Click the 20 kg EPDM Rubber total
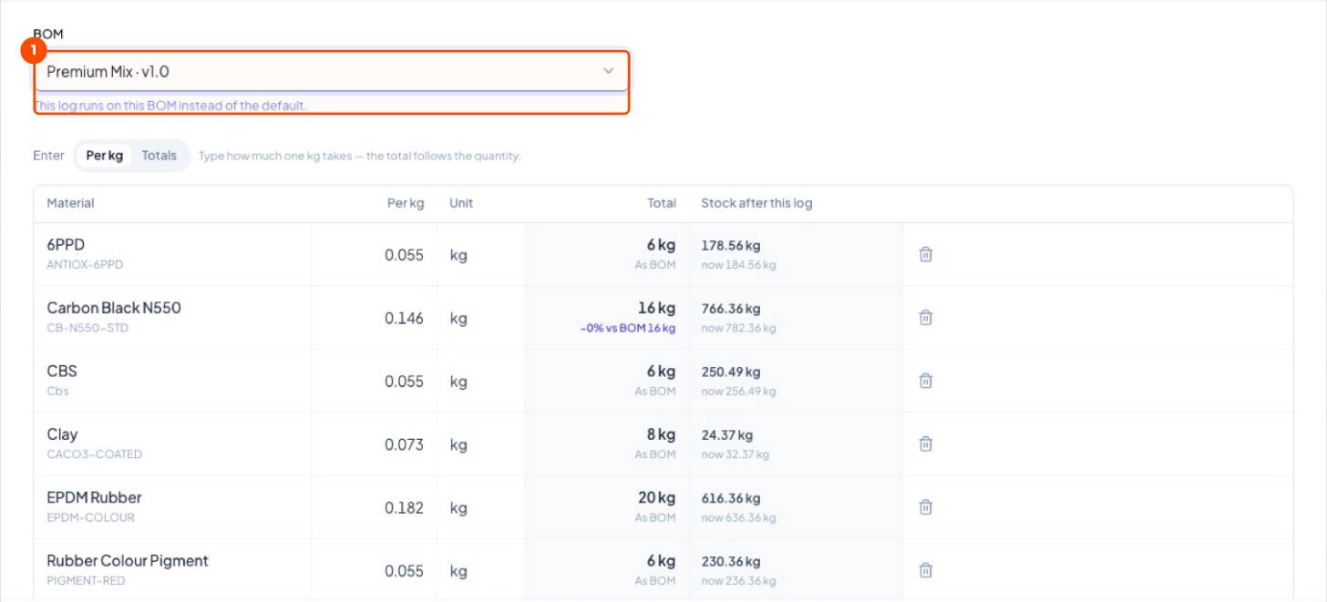1327x602 pixels. [657, 497]
